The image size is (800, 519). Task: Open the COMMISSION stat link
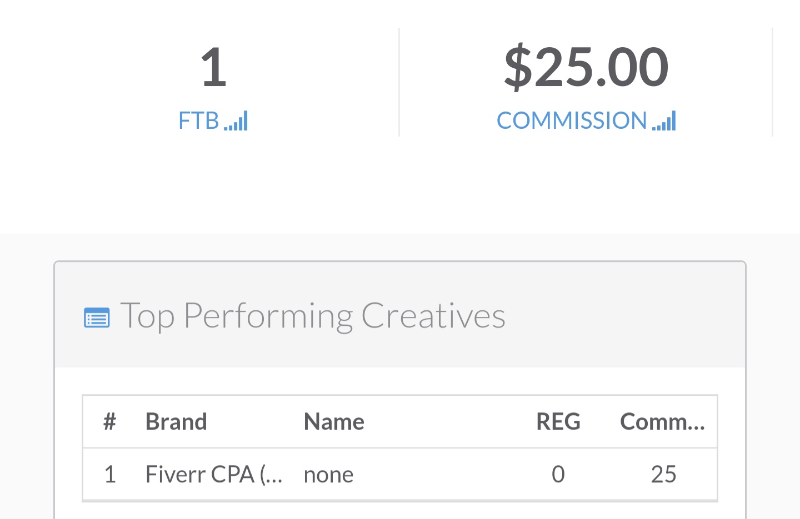586,120
